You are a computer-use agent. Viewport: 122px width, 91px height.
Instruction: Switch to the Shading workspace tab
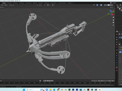pos(35,3)
